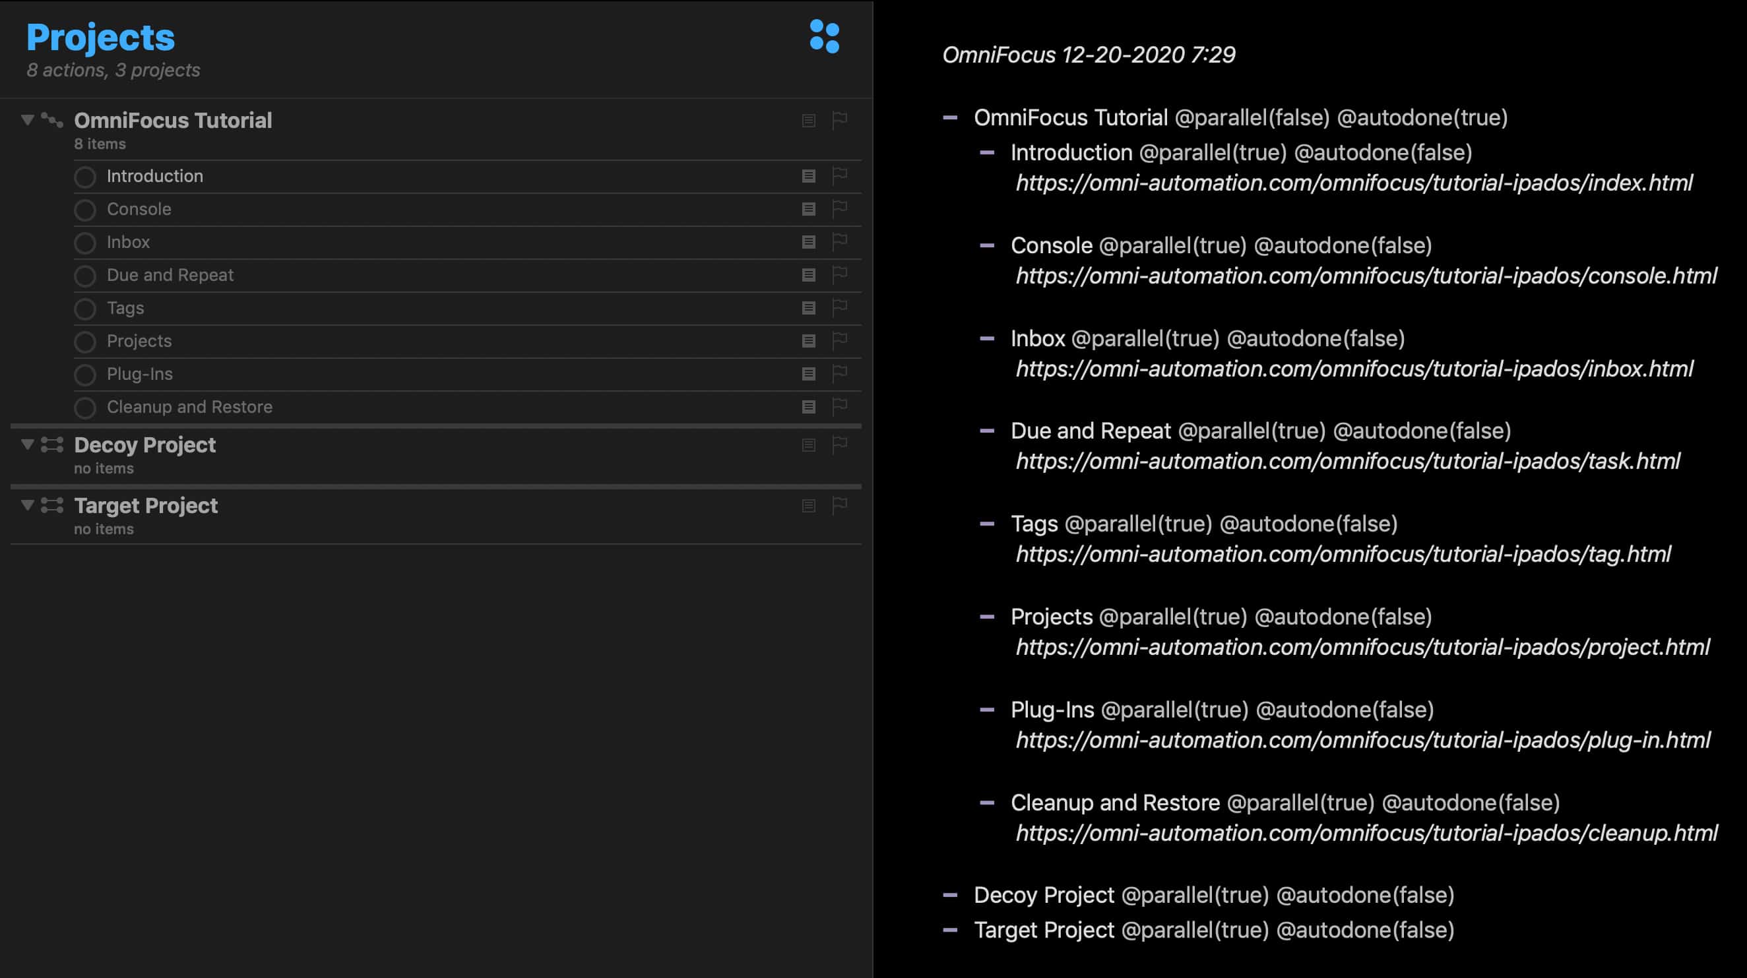Click the dash bullet beside Target Project @parallel(true)
Screen dimensions: 1747x978
click(950, 931)
